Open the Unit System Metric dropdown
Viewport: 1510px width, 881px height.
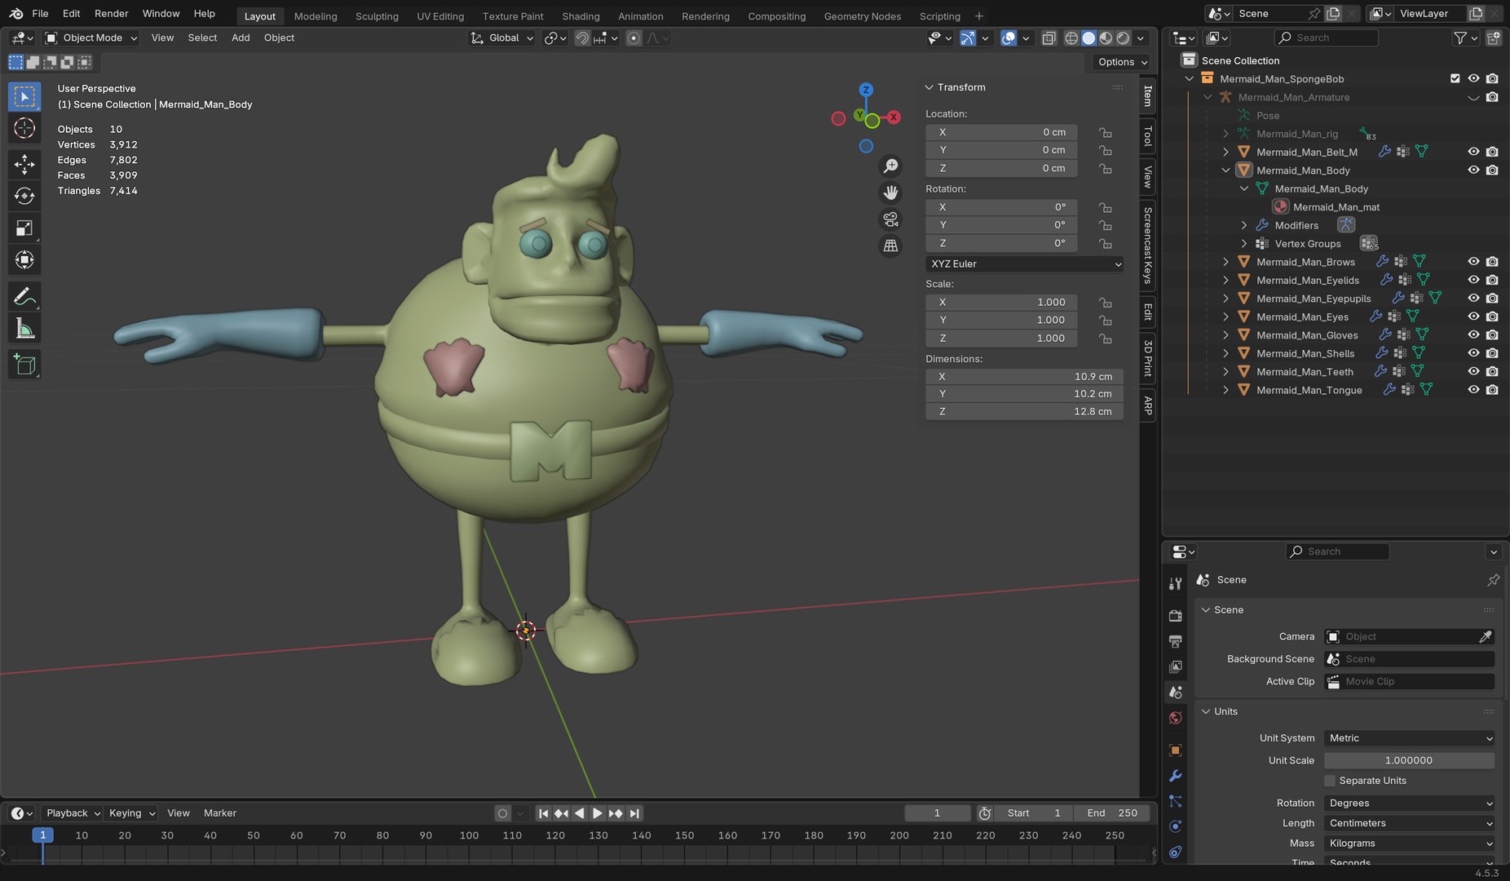click(x=1409, y=738)
